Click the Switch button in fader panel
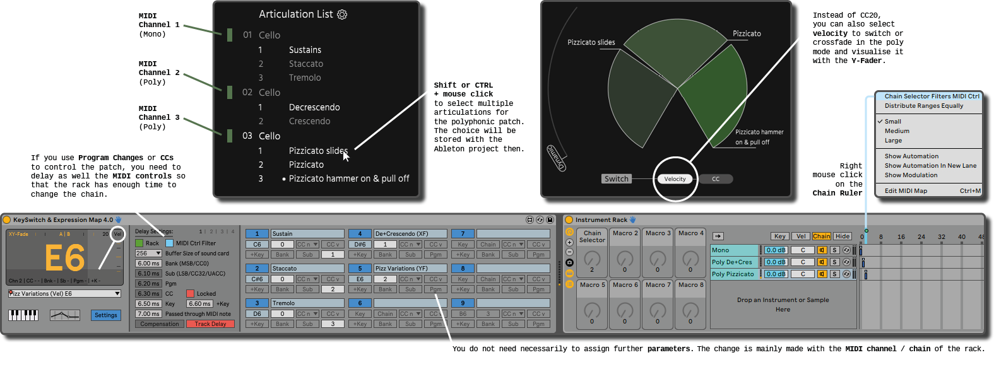The width and height of the screenshot is (994, 367). pos(617,179)
